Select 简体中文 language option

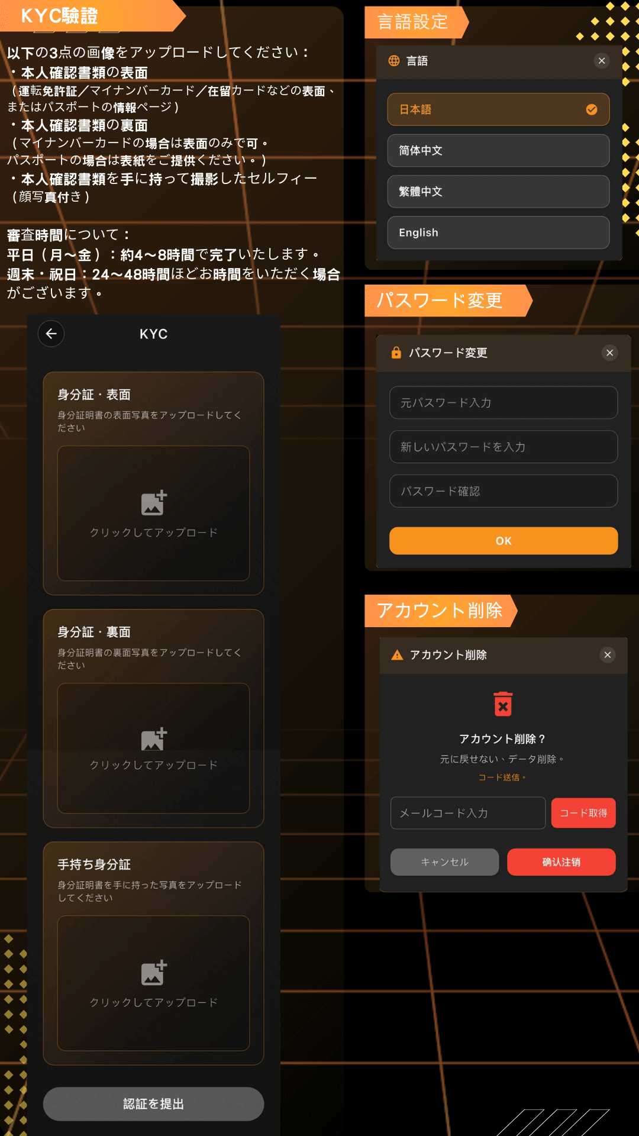[498, 150]
